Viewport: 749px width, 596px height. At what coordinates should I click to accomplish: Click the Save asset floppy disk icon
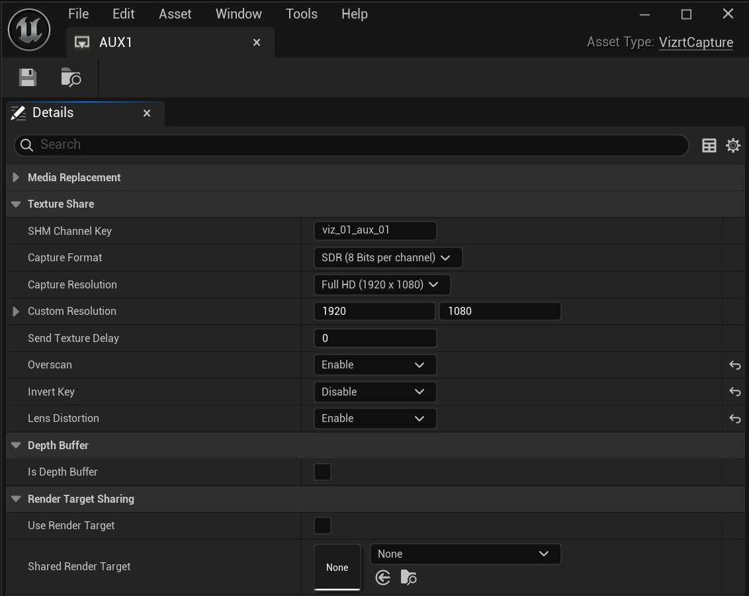[x=28, y=77]
